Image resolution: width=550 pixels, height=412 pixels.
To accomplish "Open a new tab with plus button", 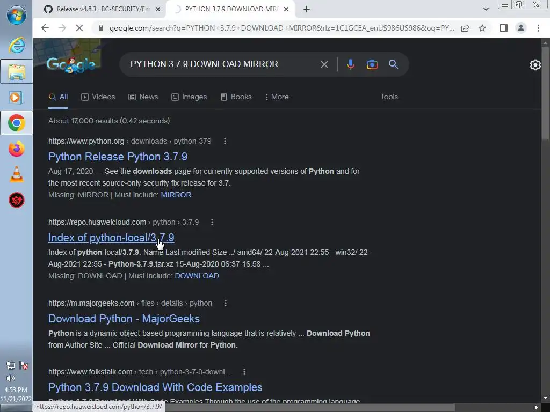I will [307, 9].
